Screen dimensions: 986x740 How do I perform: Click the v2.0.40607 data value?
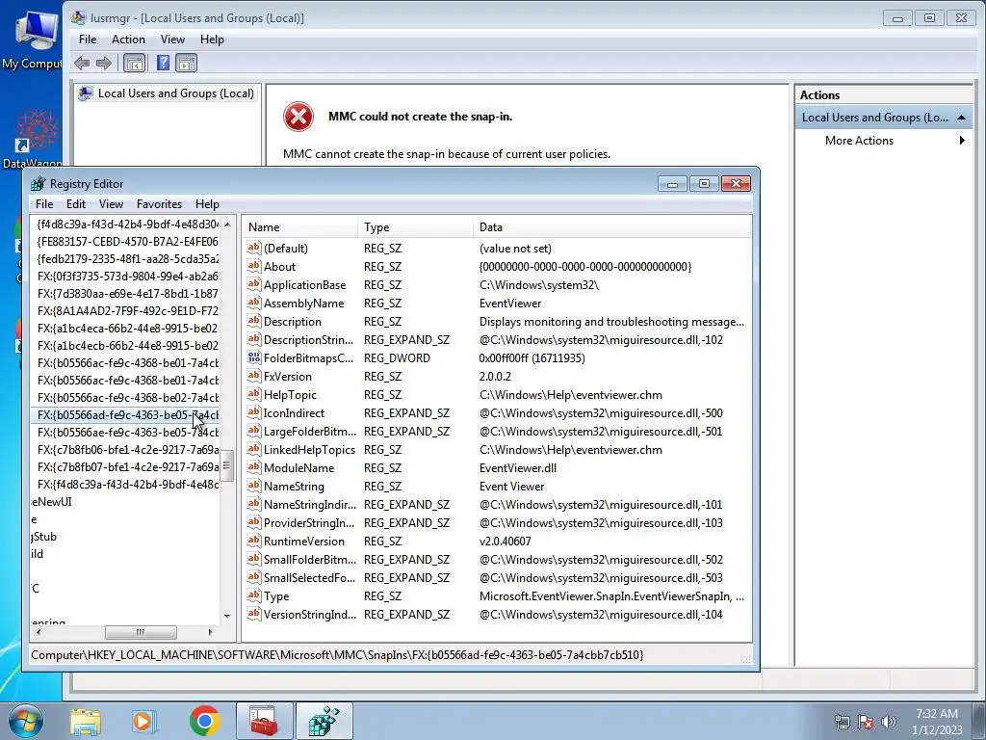505,542
